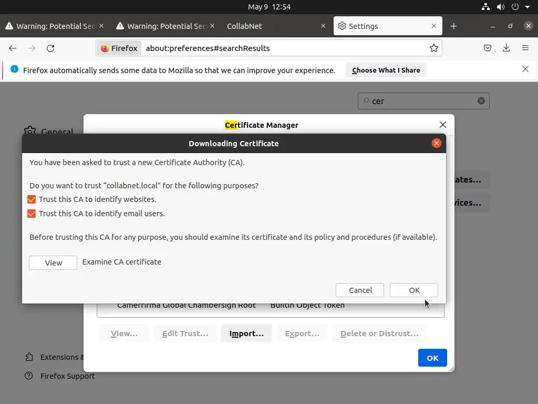Open the volume icon in top bar

pos(500,7)
